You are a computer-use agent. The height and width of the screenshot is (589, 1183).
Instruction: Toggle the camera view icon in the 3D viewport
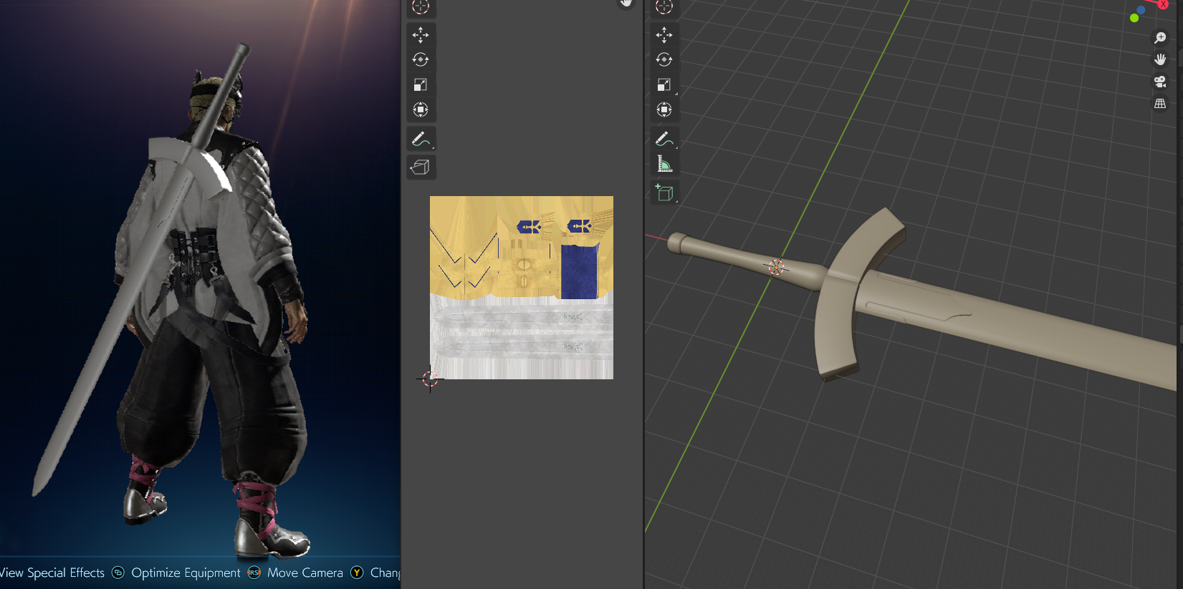[1160, 82]
